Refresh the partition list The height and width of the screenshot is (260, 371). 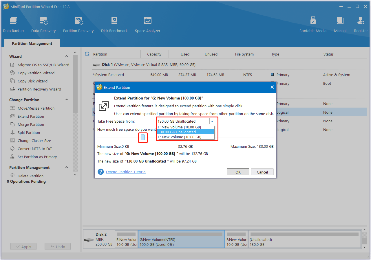coord(87,54)
